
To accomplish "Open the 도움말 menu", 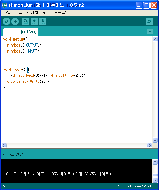I will click(x=60, y=12).
